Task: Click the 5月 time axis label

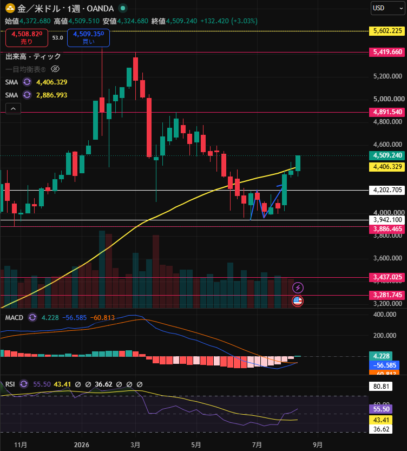Action: coord(196,445)
